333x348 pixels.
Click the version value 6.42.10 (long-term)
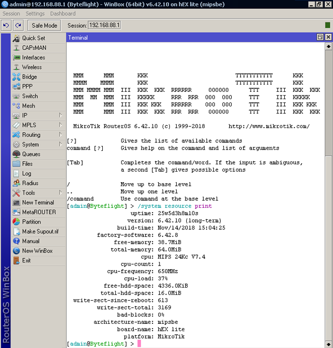point(189,220)
